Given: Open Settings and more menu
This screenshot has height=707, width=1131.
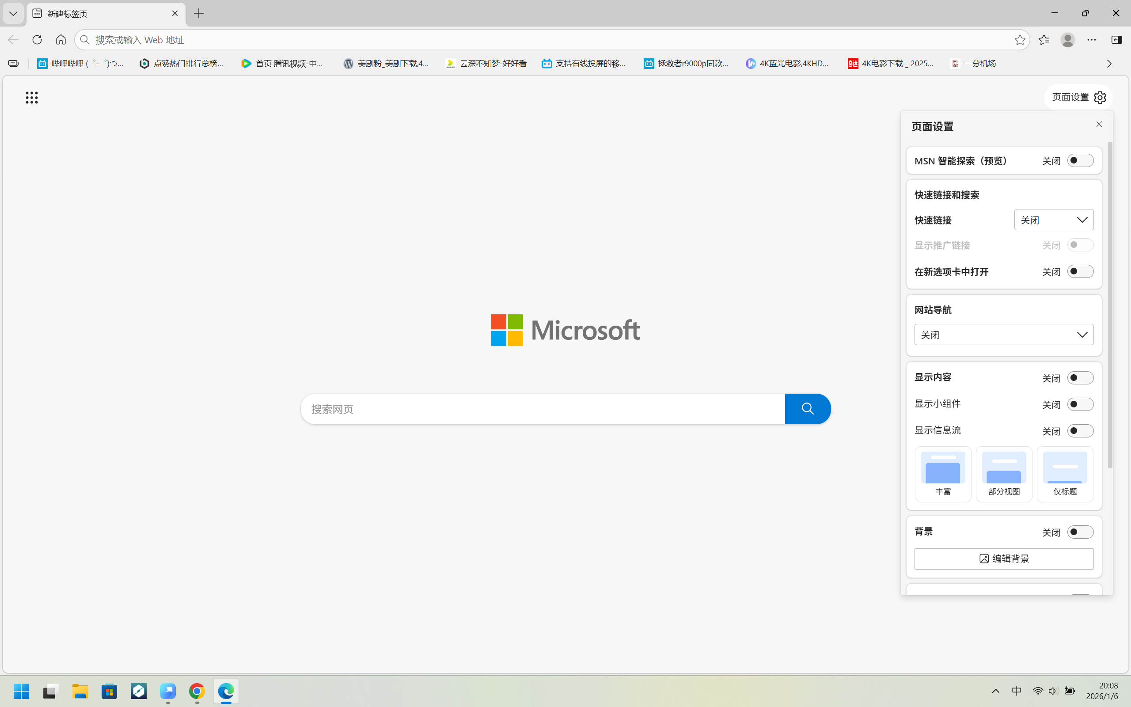Looking at the screenshot, I should pyautogui.click(x=1091, y=40).
